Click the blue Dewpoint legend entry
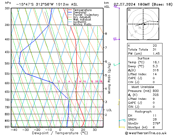 coord(77,12)
